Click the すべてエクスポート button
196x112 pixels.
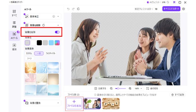[171, 9]
